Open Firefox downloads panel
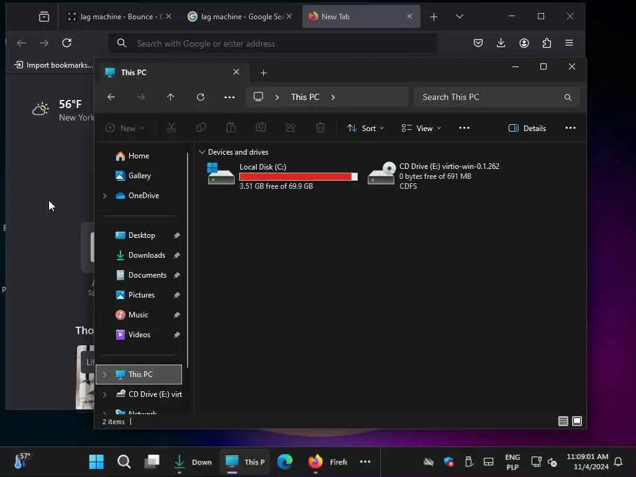This screenshot has height=477, width=636. coord(501,43)
